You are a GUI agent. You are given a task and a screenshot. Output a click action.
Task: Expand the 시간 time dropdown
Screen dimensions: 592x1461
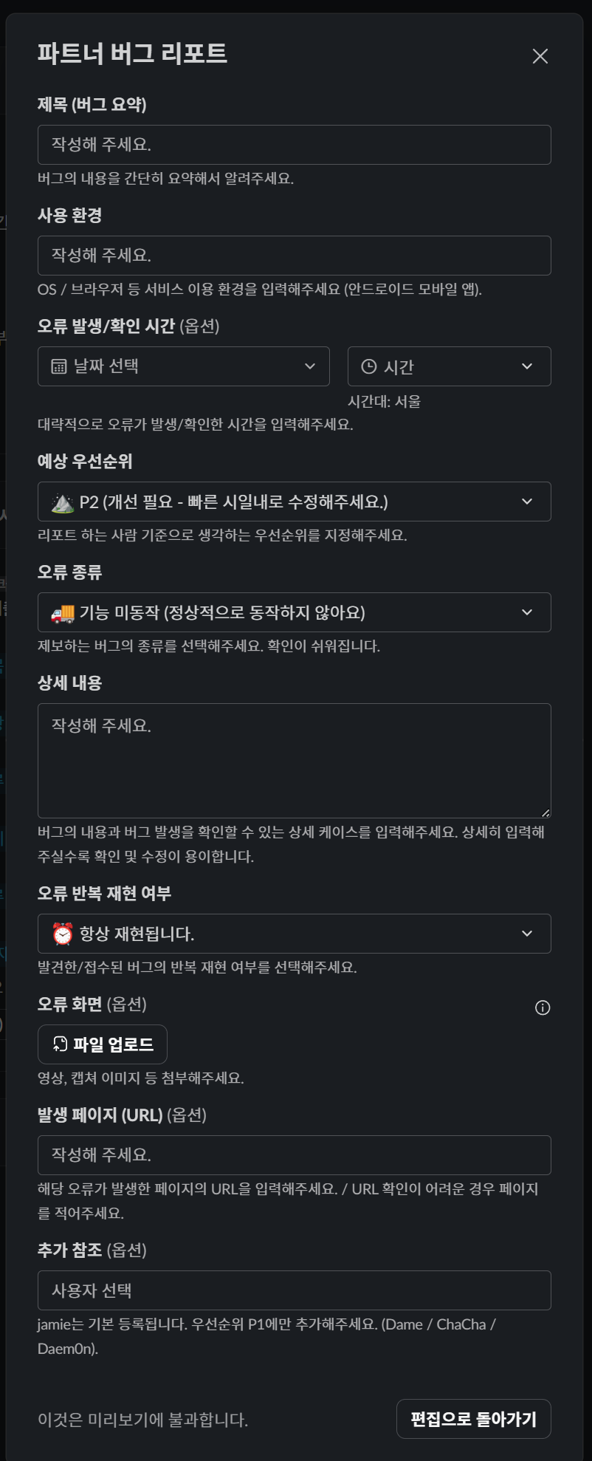coord(448,366)
